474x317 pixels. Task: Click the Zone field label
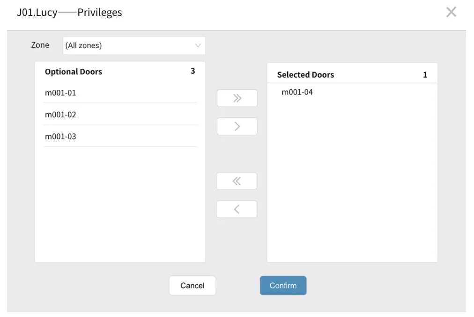click(x=40, y=45)
